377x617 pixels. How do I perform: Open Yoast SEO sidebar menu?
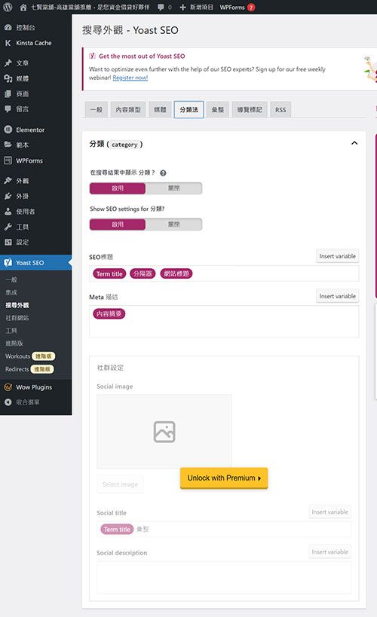tap(36, 262)
